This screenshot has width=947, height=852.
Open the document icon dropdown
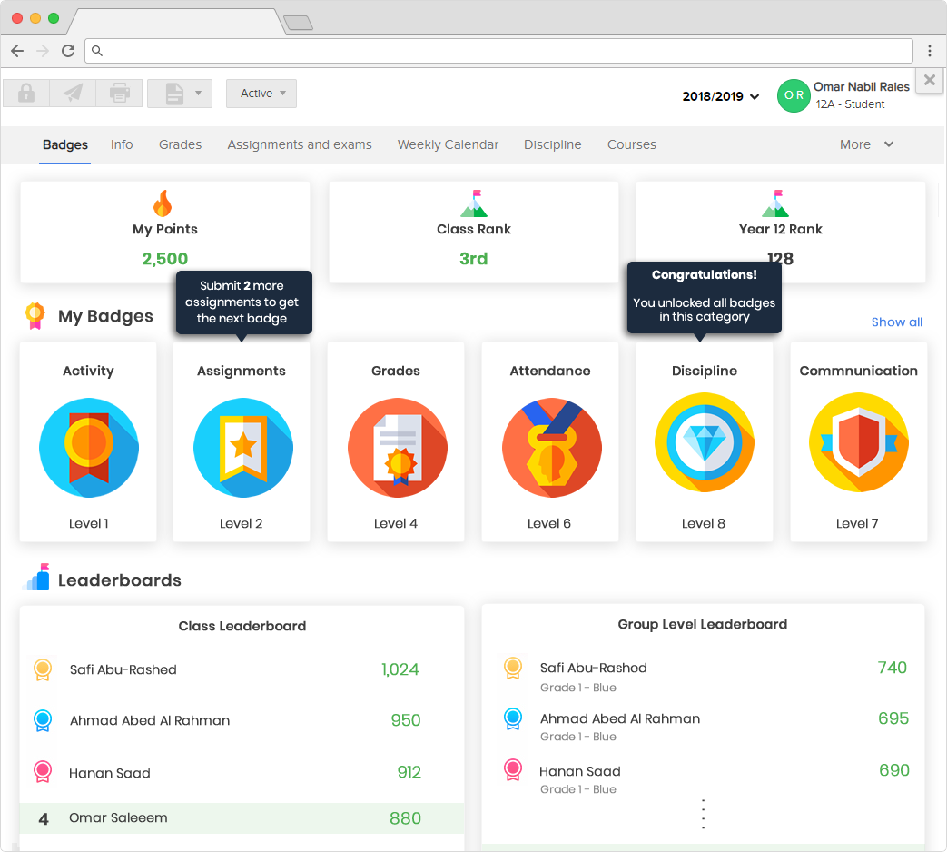click(x=180, y=94)
